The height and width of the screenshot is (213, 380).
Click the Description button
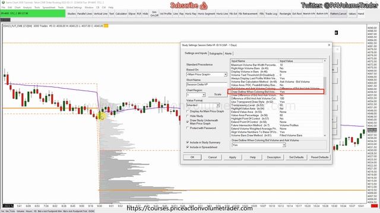[274, 157]
